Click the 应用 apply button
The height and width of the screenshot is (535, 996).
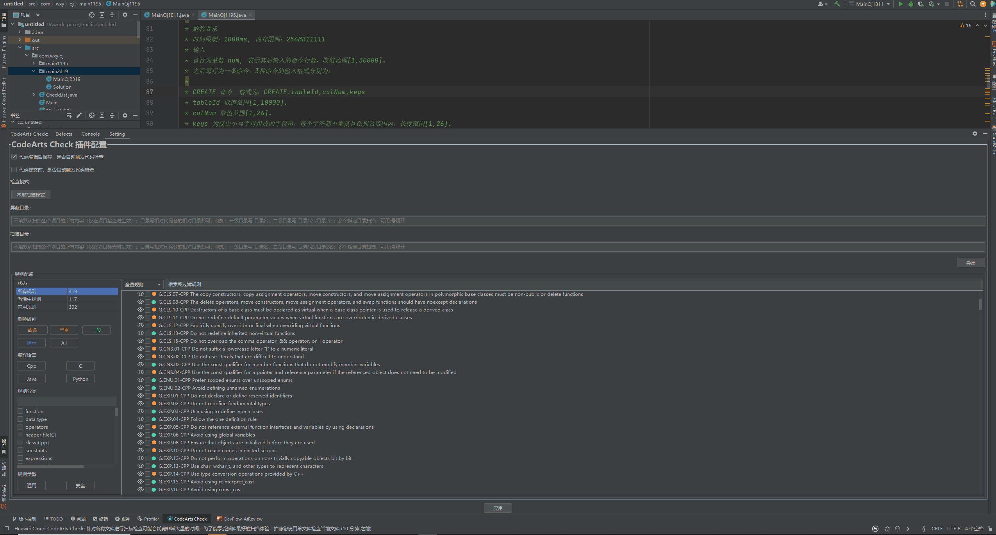click(x=498, y=508)
